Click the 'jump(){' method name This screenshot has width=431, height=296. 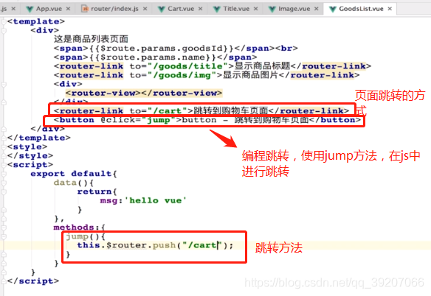pyautogui.click(x=85, y=236)
